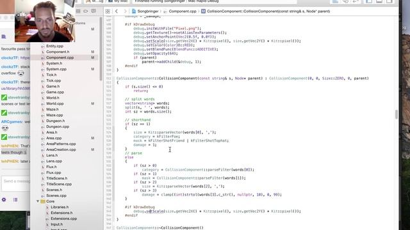Viewport: 410px width, 230px height.
Task: Click the source file icon beside Dungeon.cpp
Action: point(43,126)
